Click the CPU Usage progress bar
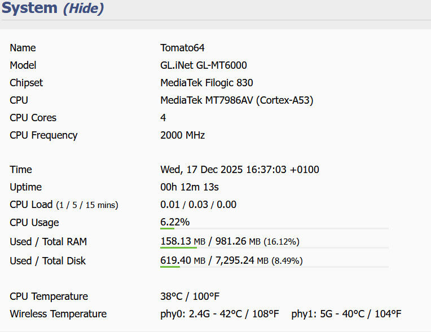This screenshot has height=332, width=431. pos(274,228)
